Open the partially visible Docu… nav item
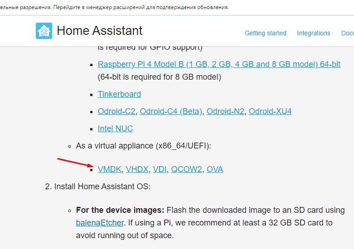Viewport: 354px width, 249px height. [348, 33]
